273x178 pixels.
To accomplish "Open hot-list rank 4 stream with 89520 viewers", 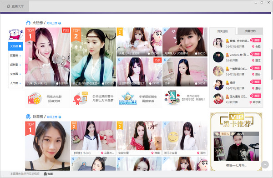I will (x=185, y=42).
